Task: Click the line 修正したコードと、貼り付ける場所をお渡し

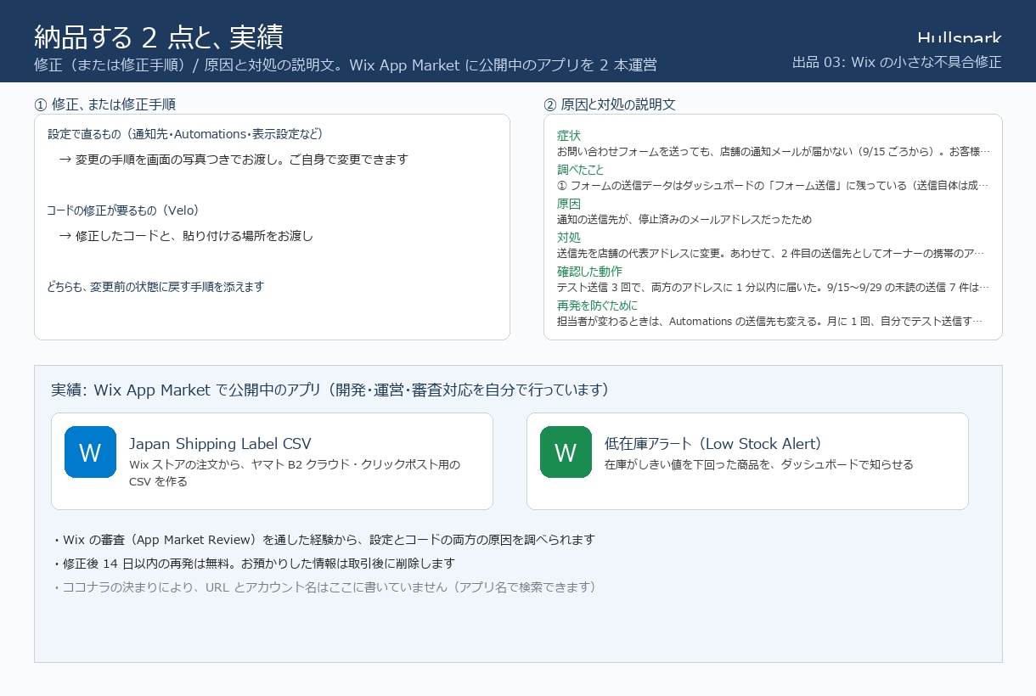Action: (x=186, y=235)
